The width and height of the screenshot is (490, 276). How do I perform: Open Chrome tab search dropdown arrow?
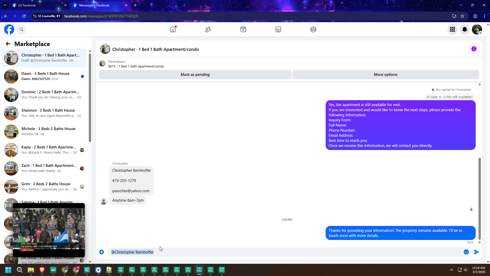(5, 5)
